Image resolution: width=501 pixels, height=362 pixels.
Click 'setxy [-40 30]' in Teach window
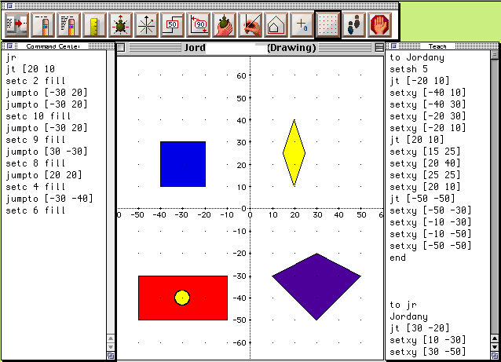pyautogui.click(x=428, y=104)
